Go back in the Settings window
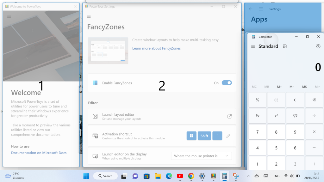Screen dimensions: 324x182 (x=251, y=9)
